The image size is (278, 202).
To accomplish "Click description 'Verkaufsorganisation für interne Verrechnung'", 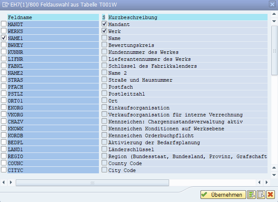I will coord(176,115).
